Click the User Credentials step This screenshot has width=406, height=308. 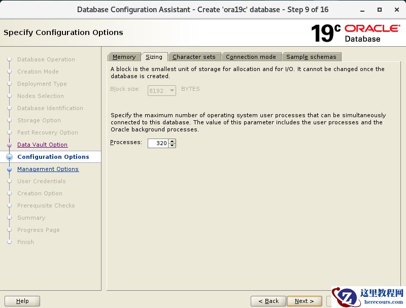coord(42,181)
